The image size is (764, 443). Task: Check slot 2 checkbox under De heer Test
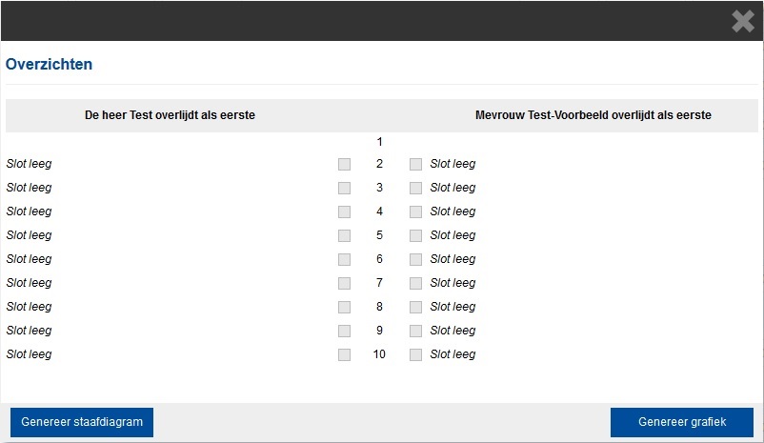click(x=344, y=164)
